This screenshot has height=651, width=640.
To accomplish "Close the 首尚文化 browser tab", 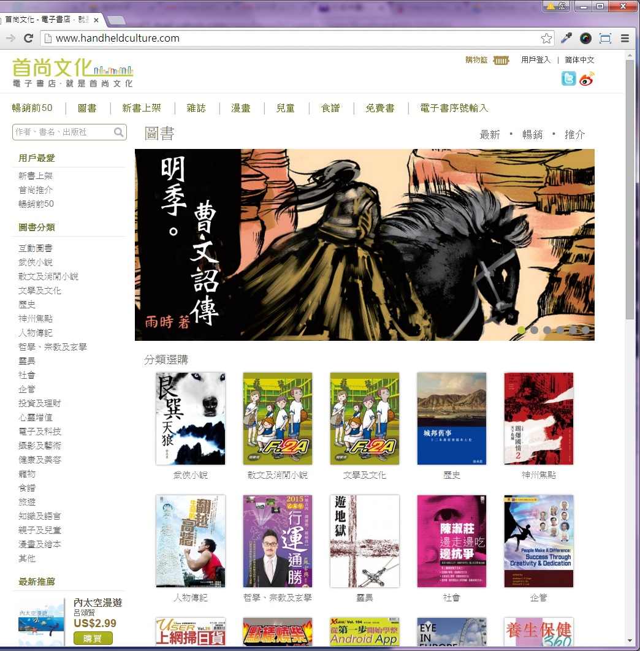I will point(96,20).
